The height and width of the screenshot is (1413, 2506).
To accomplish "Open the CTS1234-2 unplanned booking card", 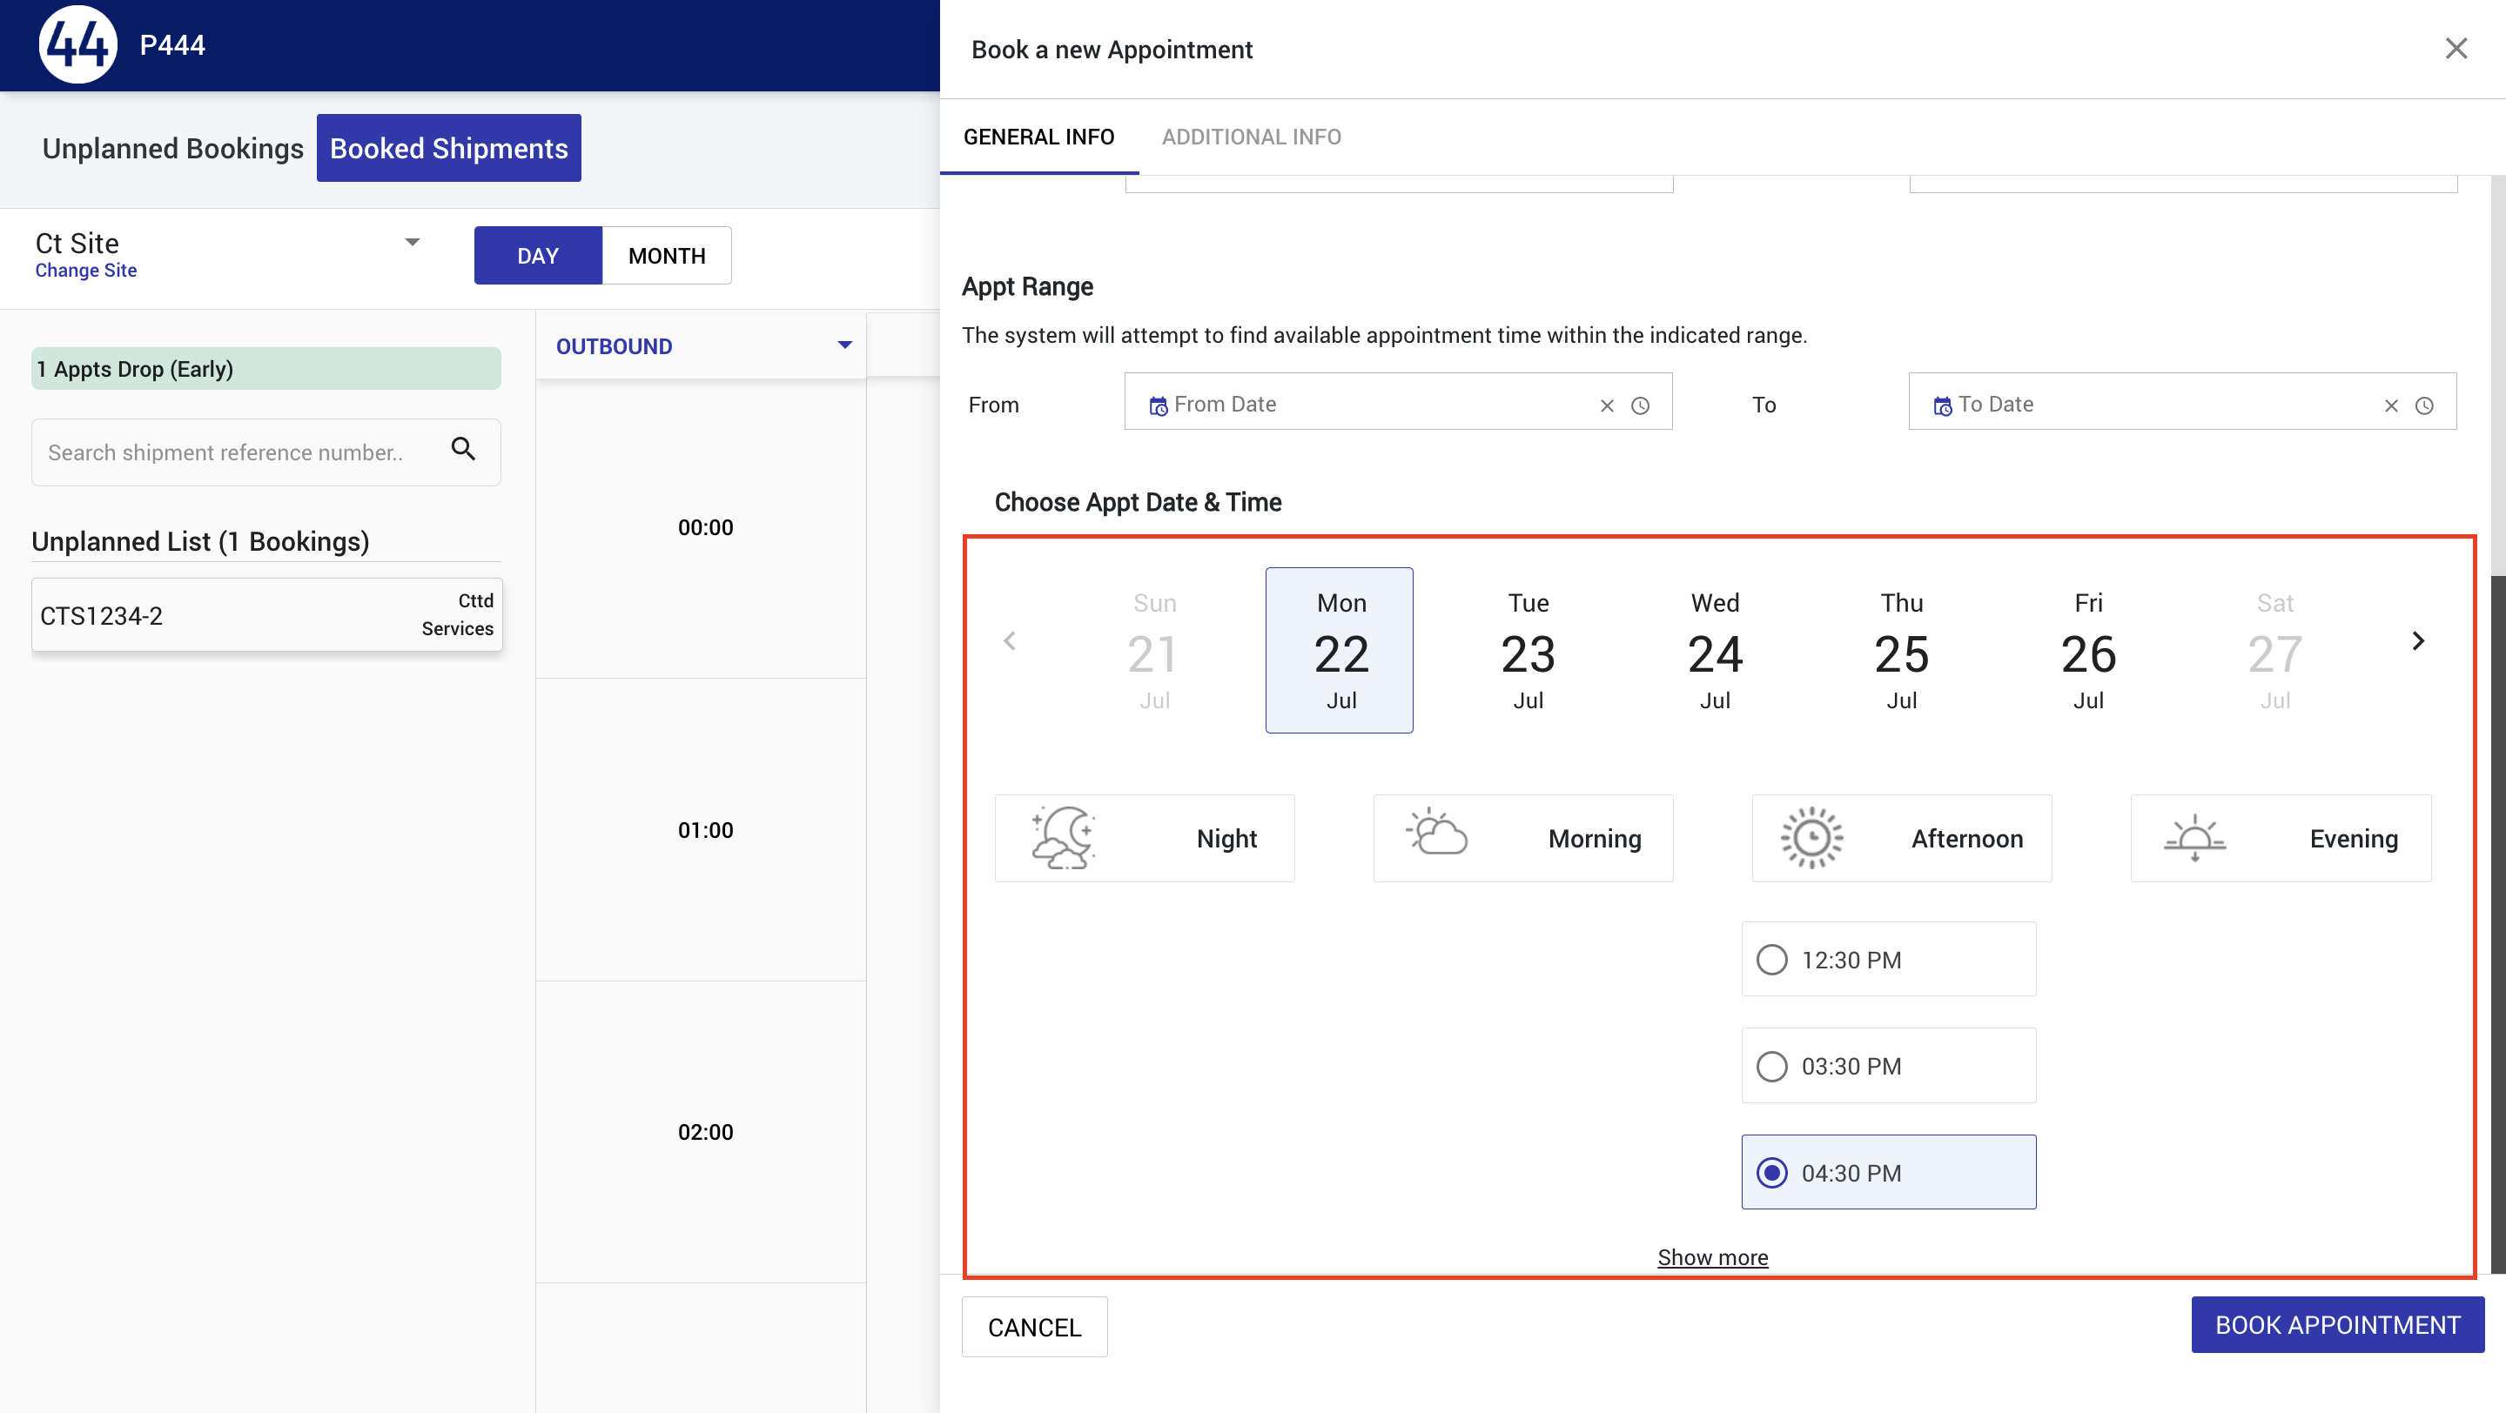I will click(266, 614).
